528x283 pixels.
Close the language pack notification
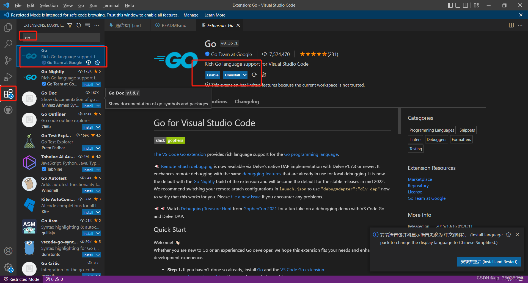pyautogui.click(x=517, y=235)
